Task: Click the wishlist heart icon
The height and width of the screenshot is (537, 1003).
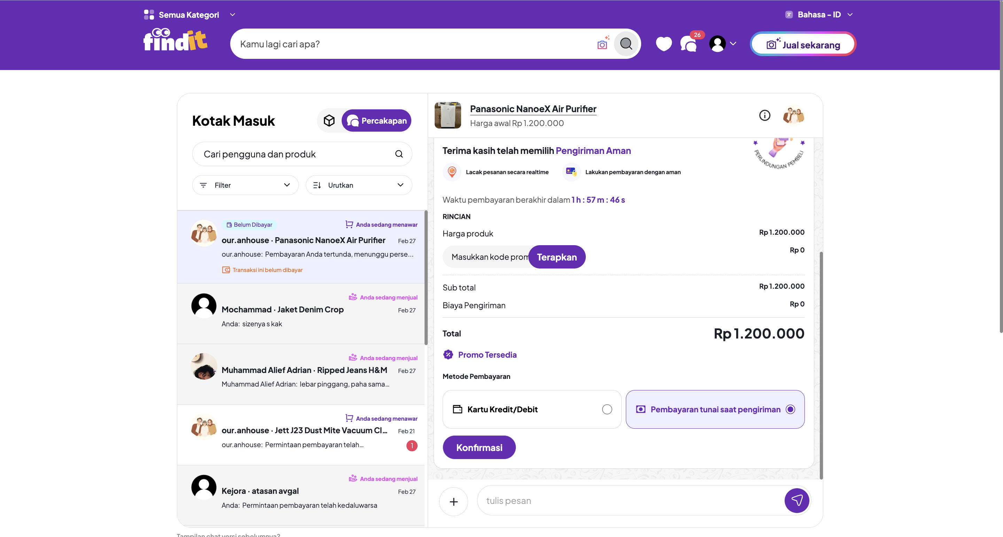Action: click(x=663, y=44)
